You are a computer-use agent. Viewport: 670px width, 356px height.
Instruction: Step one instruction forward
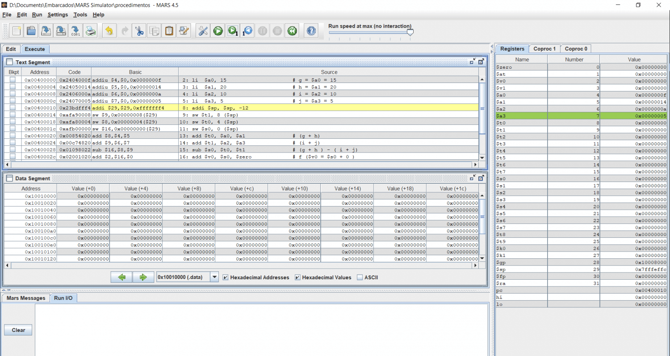233,31
